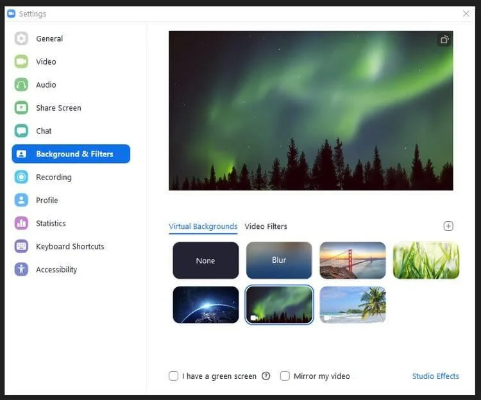Open the Accessibility settings label

(56, 270)
